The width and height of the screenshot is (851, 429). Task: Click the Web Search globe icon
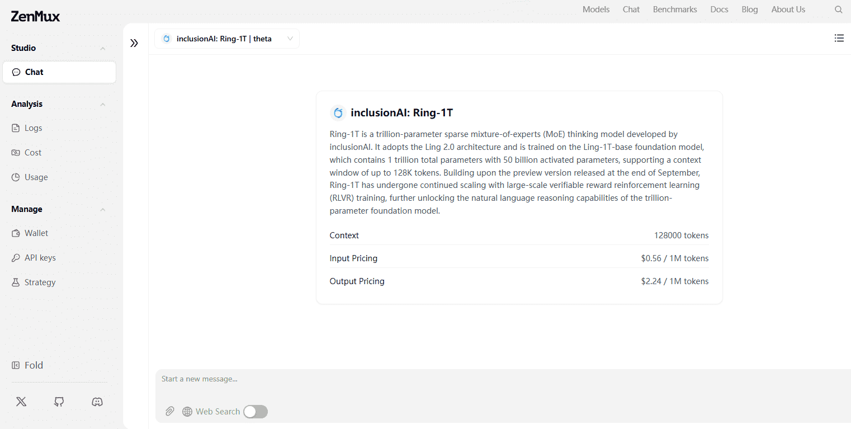point(187,412)
